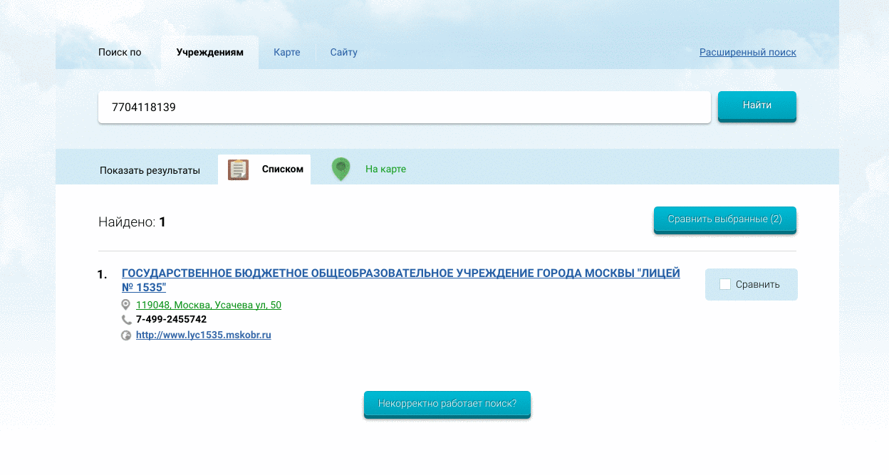
Task: Open the address 119048, Москва, Усачева ул, 50
Action: (x=209, y=306)
